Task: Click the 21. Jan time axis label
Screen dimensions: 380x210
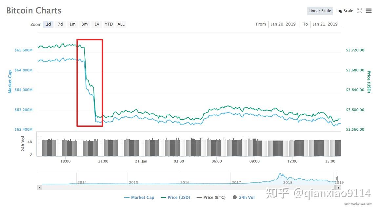Action: [141, 161]
